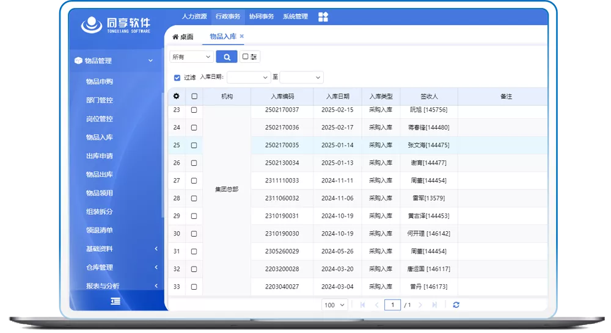Expand the 报表与分析 submenu
611x333 pixels.
pos(156,286)
